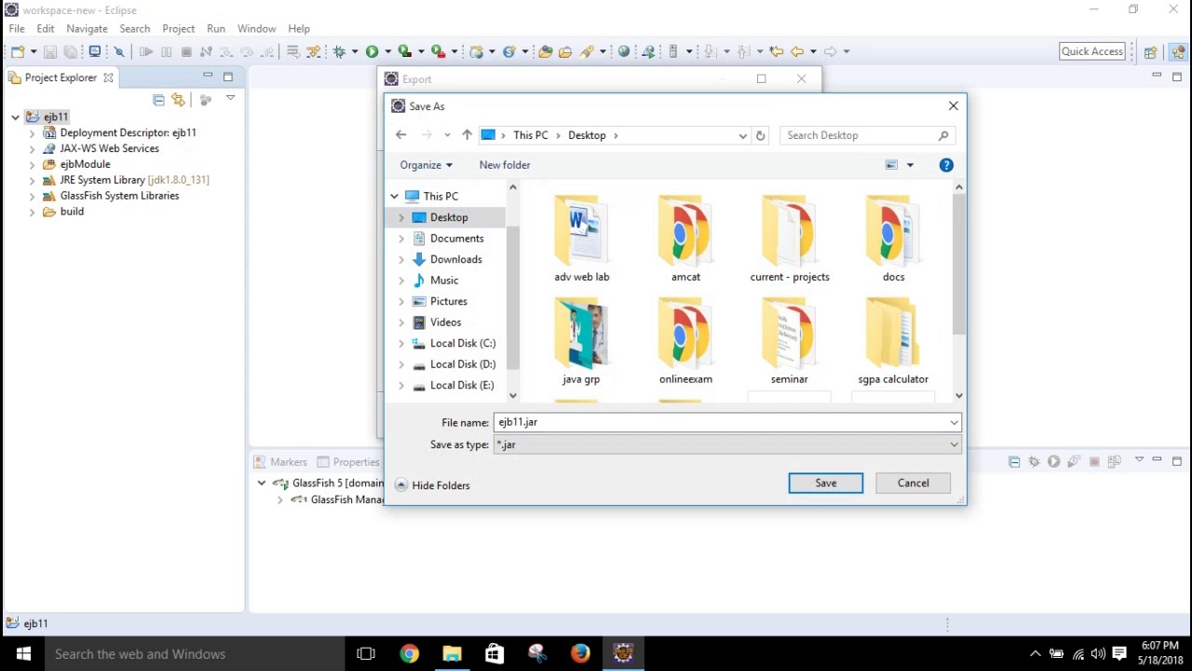Select the 'docs' folder
1192x671 pixels.
click(x=893, y=239)
